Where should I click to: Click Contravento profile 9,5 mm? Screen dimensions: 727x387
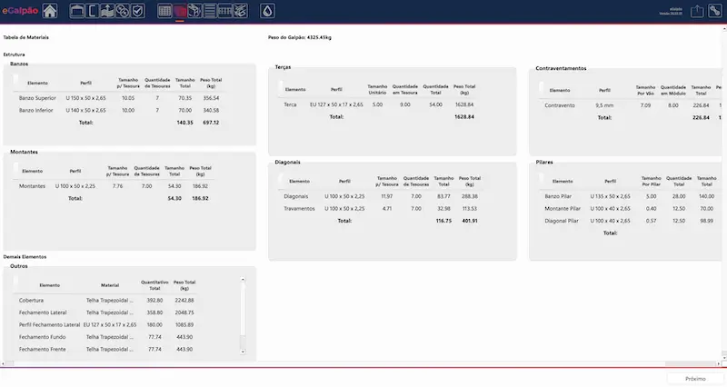coord(604,105)
